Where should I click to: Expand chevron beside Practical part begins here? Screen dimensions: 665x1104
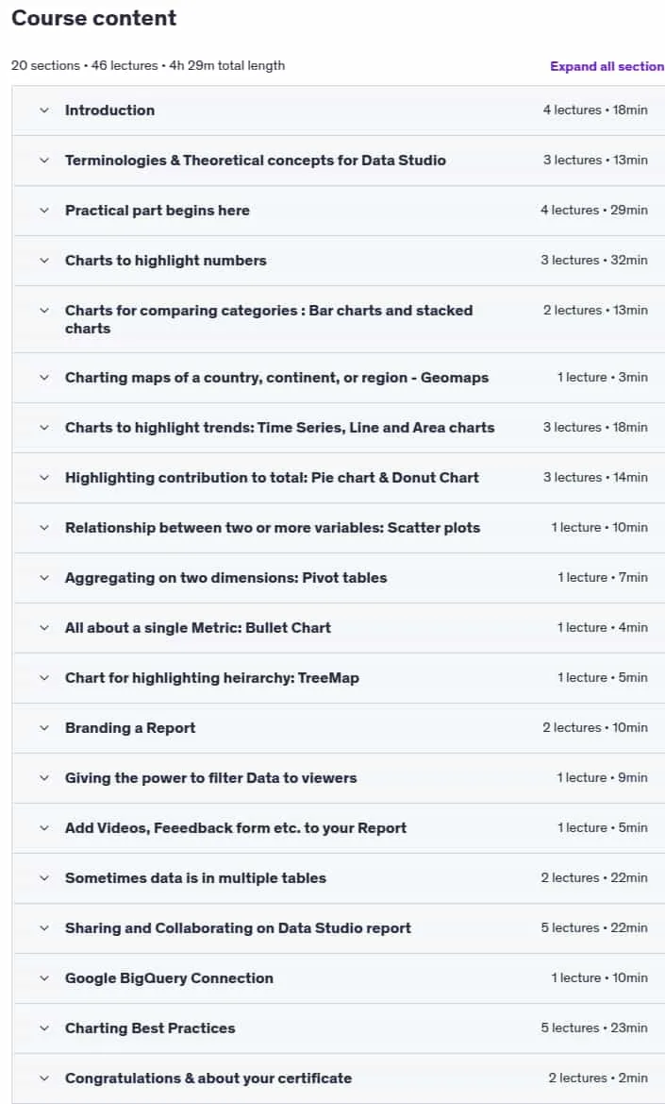click(x=44, y=211)
